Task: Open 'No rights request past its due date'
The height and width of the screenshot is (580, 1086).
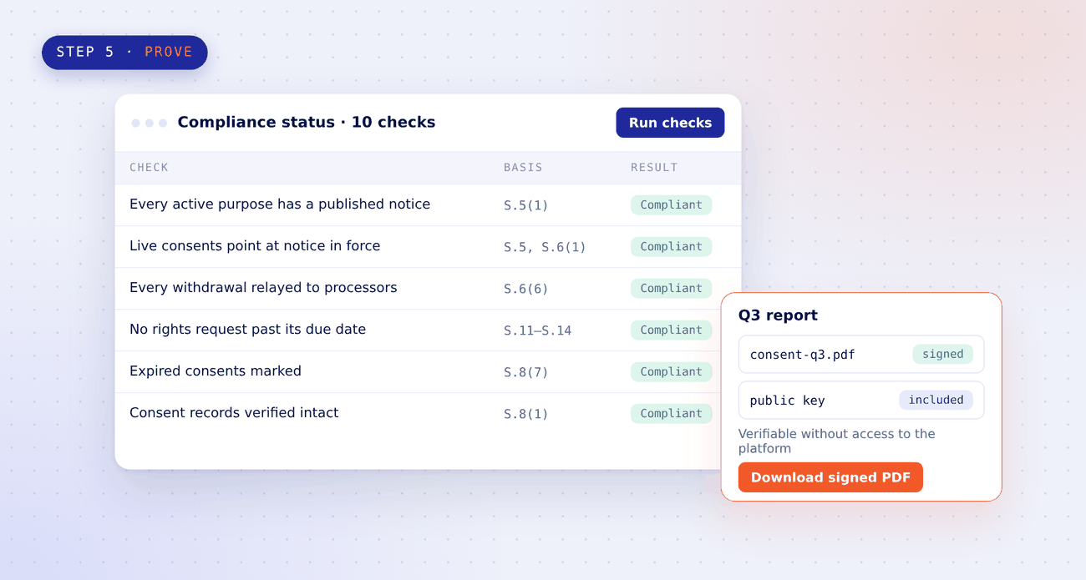Action: 247,330
